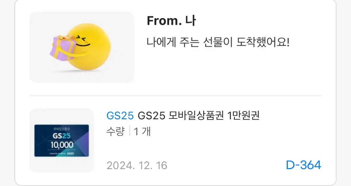This screenshot has width=351, height=186.
Task: Tap the 모바일상품권 text on the card image
Action: (x=61, y=128)
